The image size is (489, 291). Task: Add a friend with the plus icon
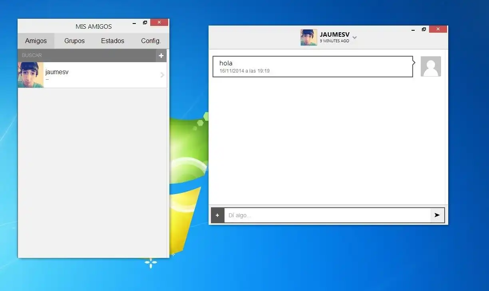click(161, 55)
